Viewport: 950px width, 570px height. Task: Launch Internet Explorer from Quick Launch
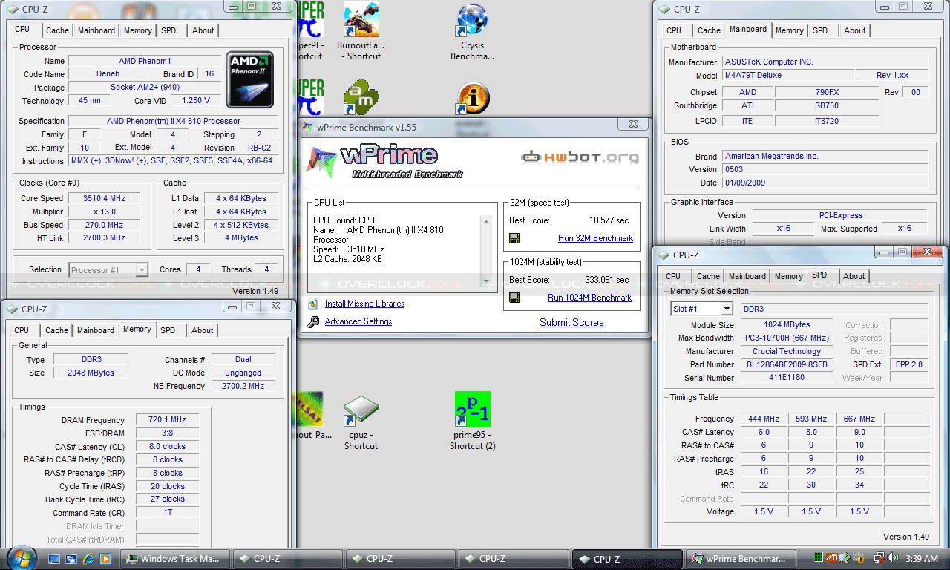click(88, 559)
